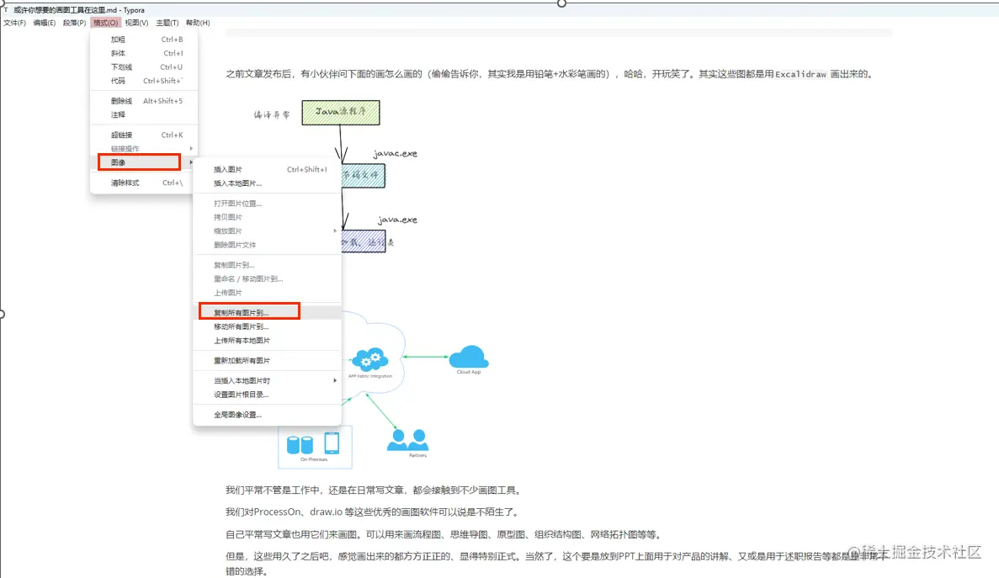Select 拷贝图片 entry
Screen dimensions: 999x578
pyautogui.click(x=268, y=217)
